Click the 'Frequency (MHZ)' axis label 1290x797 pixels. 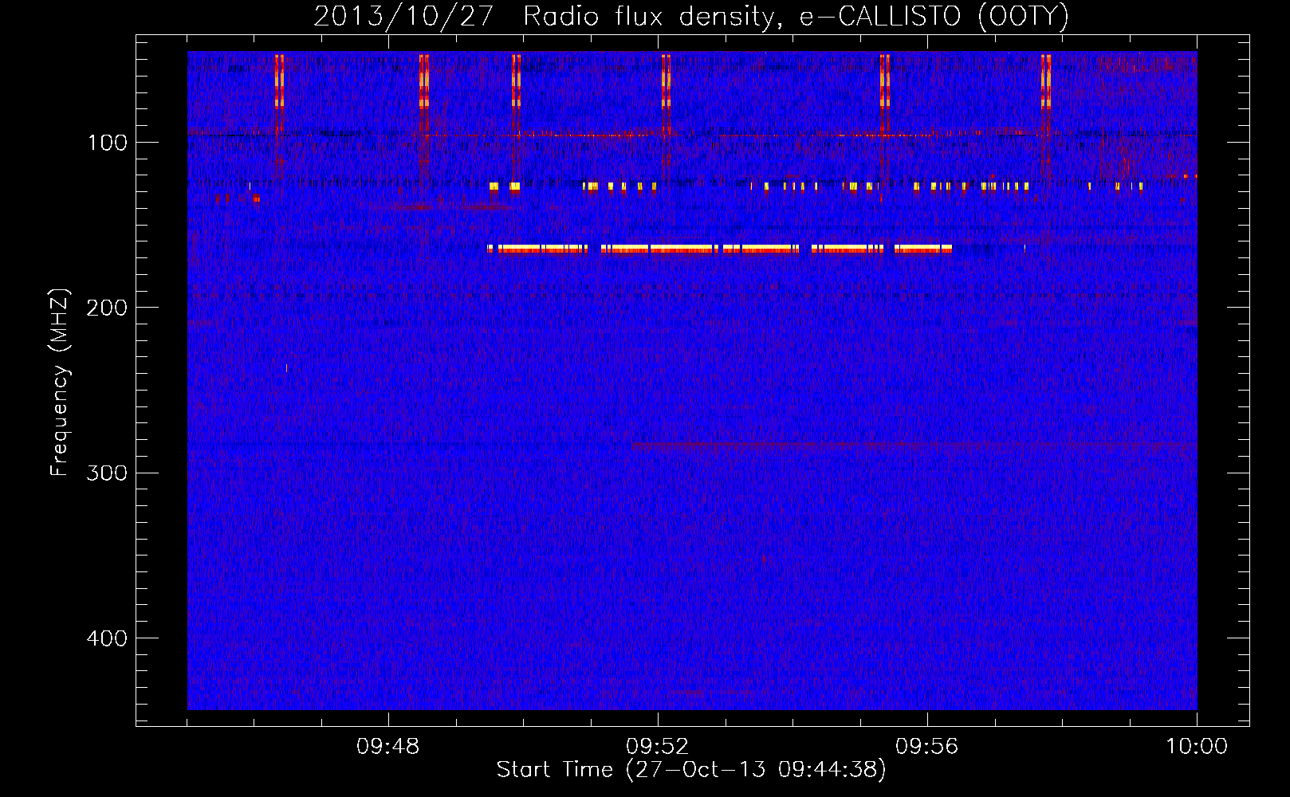click(60, 383)
